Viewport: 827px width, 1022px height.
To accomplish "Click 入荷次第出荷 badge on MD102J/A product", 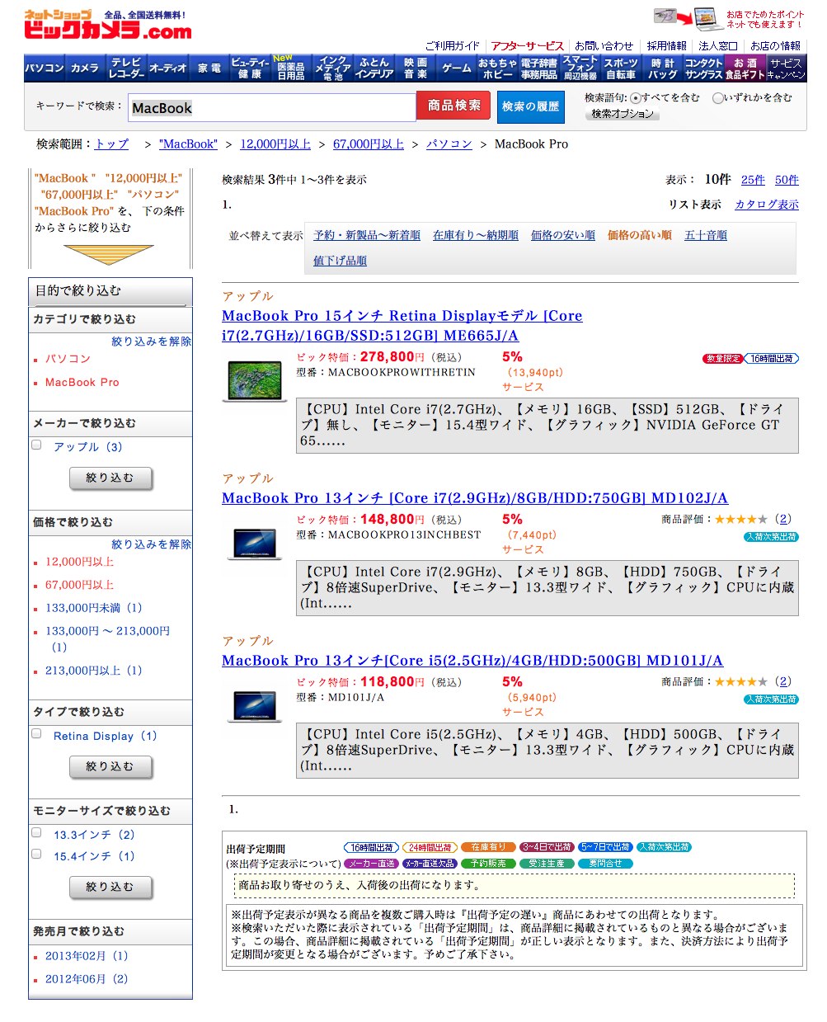I will pyautogui.click(x=772, y=537).
